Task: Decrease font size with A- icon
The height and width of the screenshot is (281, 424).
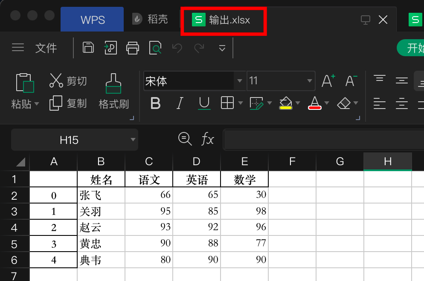Action: (x=351, y=80)
